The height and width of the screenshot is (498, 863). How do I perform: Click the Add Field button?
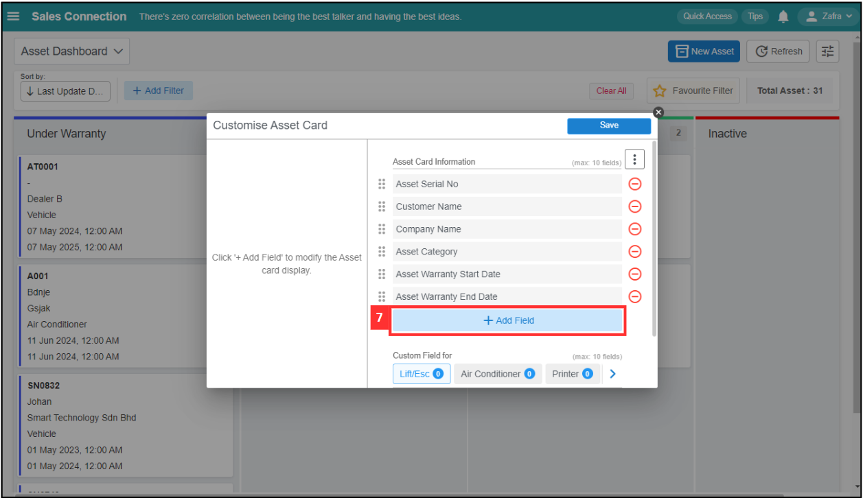tap(508, 320)
